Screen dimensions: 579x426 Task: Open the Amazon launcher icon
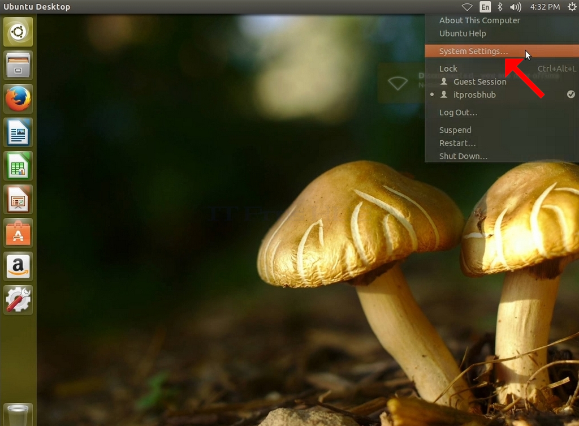pyautogui.click(x=18, y=266)
